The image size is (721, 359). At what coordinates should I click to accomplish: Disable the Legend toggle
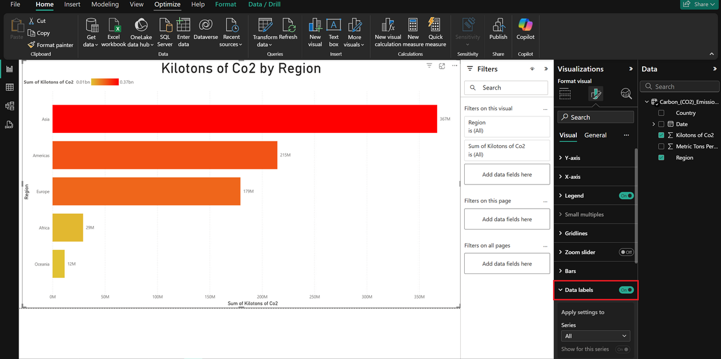point(626,196)
